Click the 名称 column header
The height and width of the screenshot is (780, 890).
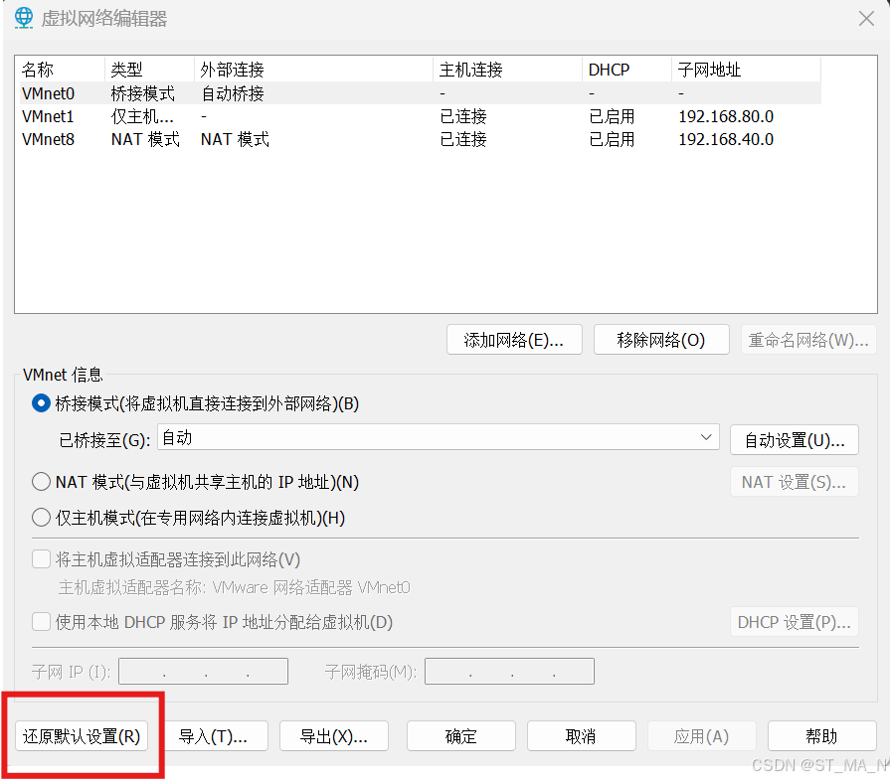point(62,70)
